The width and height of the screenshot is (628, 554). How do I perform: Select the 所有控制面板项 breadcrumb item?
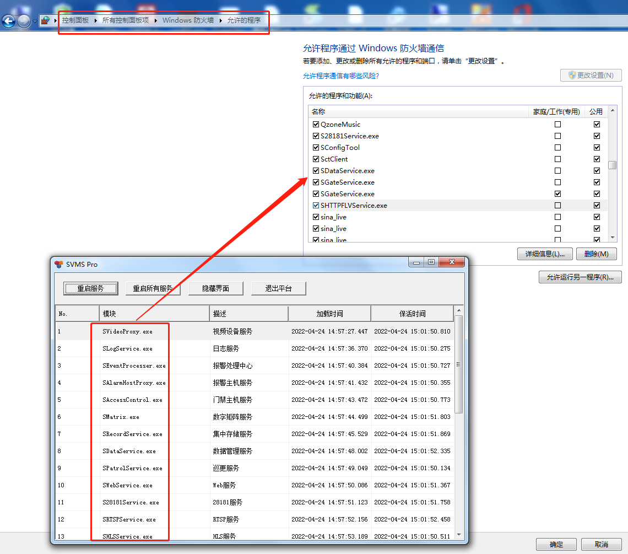tap(126, 20)
